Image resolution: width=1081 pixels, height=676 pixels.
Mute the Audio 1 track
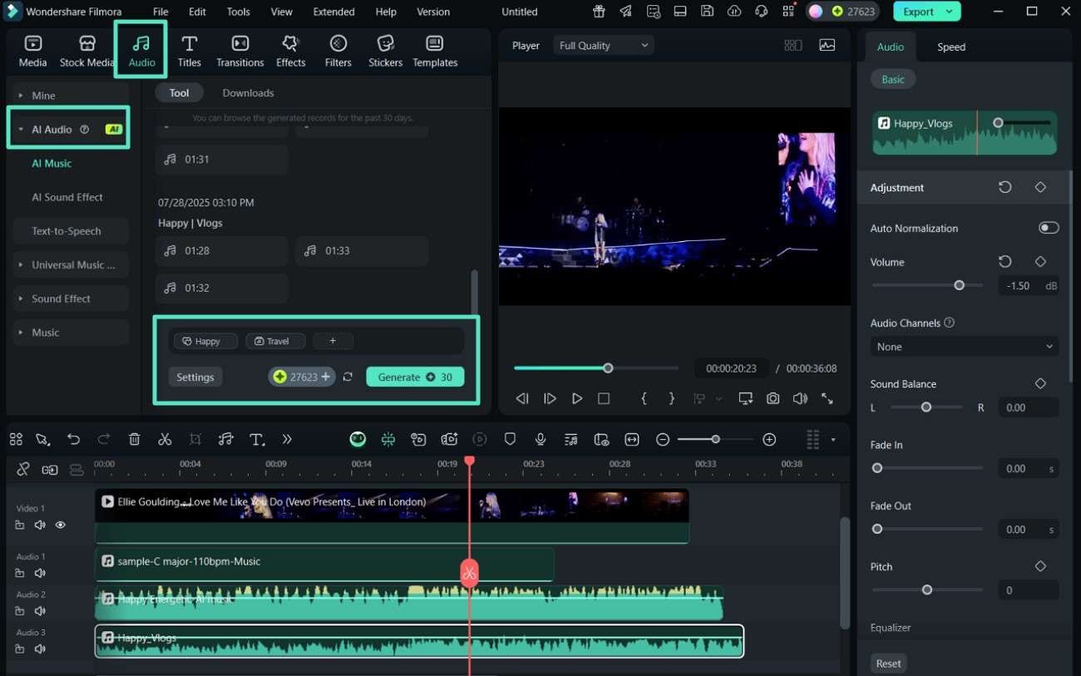tap(40, 573)
